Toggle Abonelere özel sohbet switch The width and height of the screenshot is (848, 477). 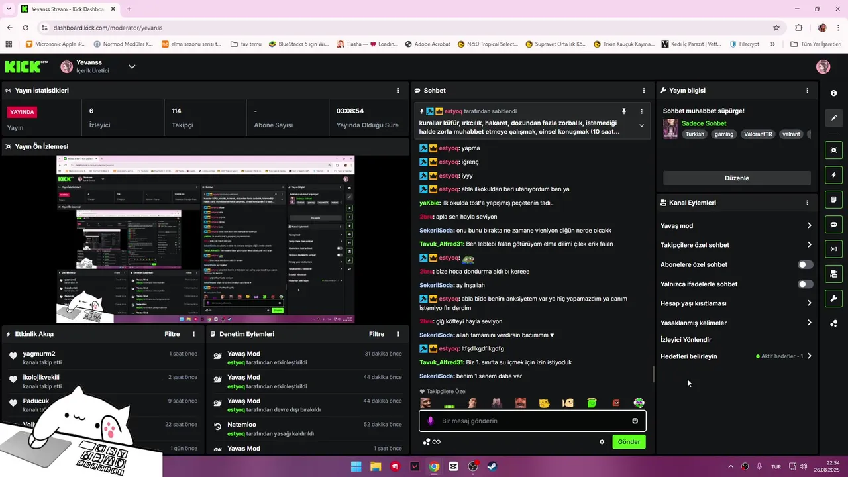click(805, 264)
